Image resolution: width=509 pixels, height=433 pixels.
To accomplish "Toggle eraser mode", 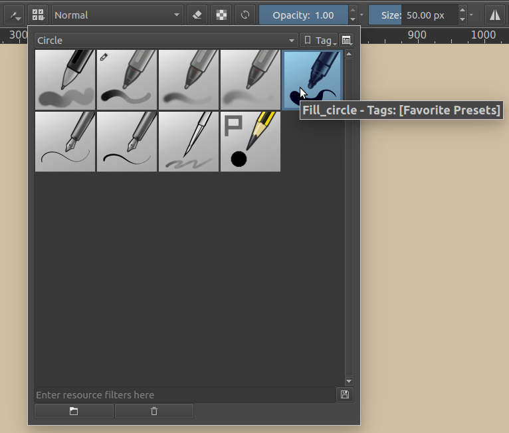I will (x=197, y=15).
